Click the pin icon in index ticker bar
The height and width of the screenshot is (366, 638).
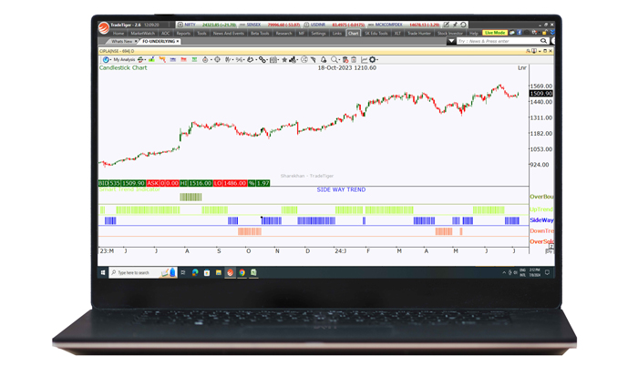[x=455, y=25]
